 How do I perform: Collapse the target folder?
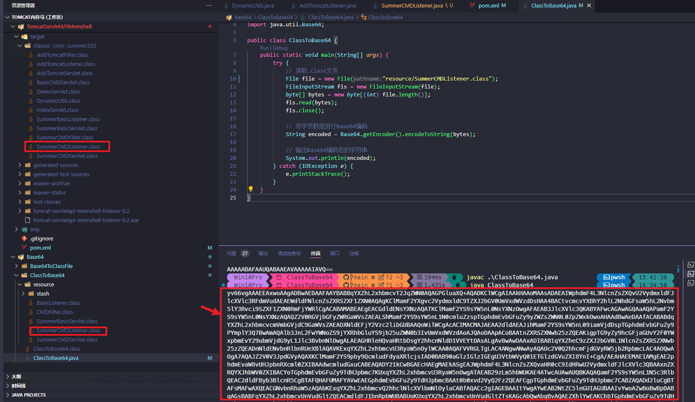coord(16,36)
